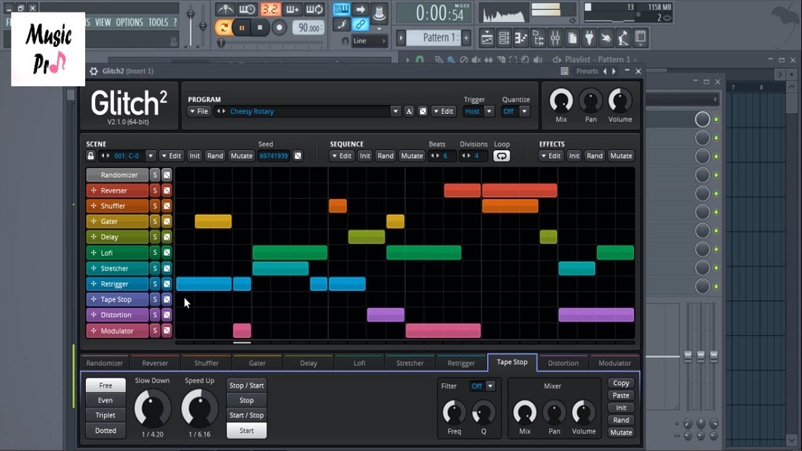Click the dice icon on Retrigger row
The width and height of the screenshot is (802, 451).
pyautogui.click(x=167, y=284)
